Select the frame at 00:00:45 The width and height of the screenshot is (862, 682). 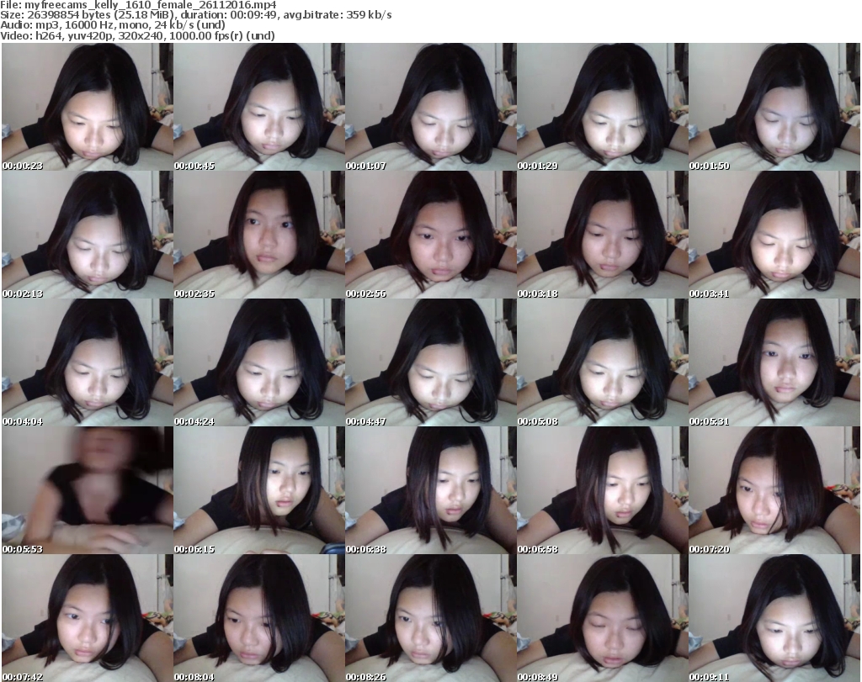click(258, 107)
